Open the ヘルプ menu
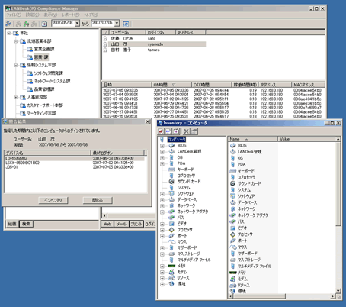The width and height of the screenshot is (346, 307). (x=91, y=15)
